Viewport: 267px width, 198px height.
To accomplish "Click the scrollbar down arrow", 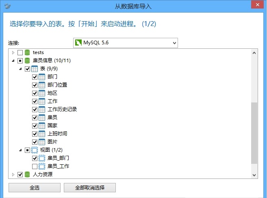I will coord(254,175).
